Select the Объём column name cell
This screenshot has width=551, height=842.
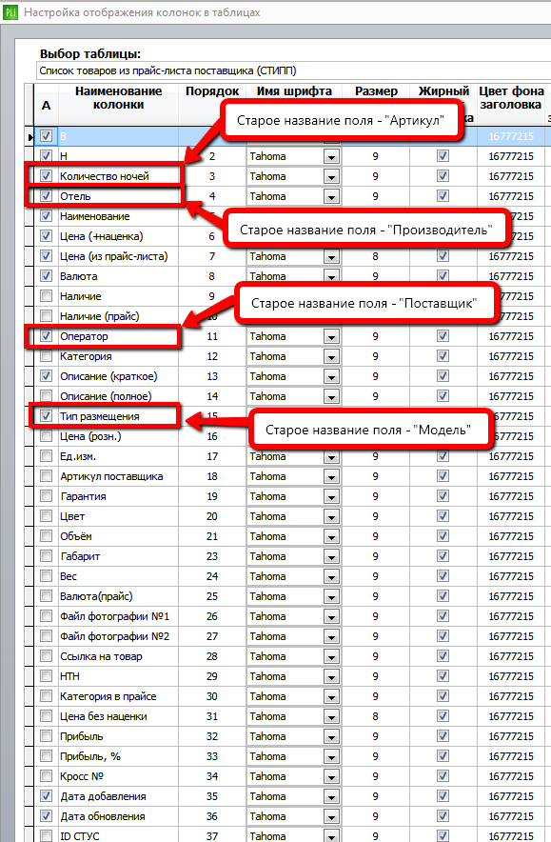(118, 536)
